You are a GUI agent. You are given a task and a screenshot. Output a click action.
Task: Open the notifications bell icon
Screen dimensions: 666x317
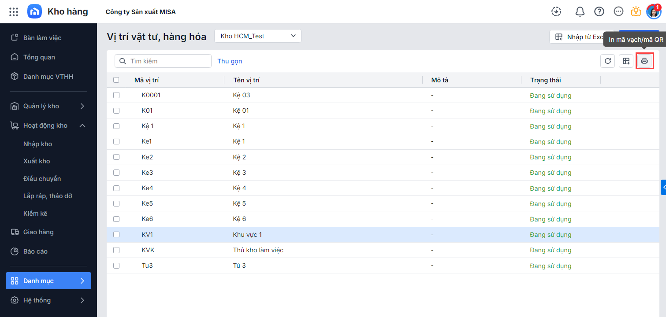click(580, 12)
